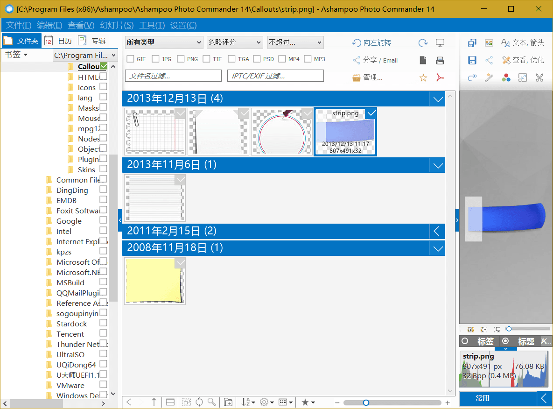
Task: Select the 标签 radio button
Action: (x=465, y=341)
